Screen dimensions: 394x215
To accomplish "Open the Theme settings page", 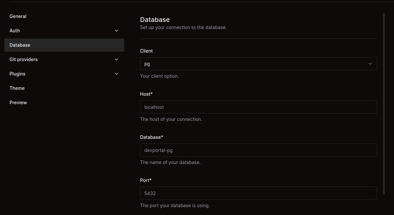I will 17,88.
